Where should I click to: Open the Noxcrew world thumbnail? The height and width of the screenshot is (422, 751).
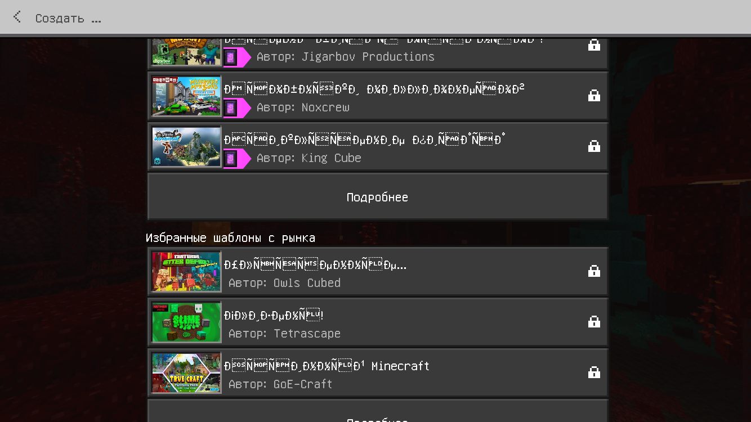tap(186, 96)
